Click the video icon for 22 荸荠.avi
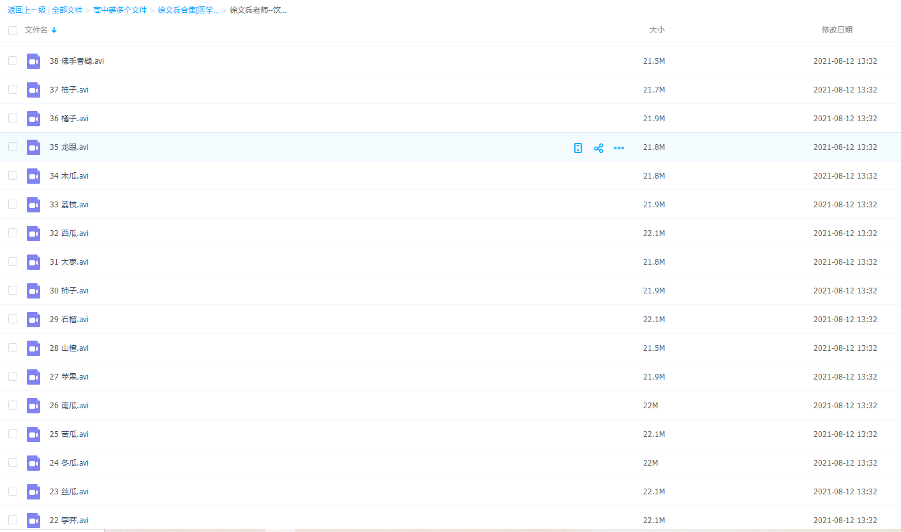The width and height of the screenshot is (901, 532). click(x=33, y=520)
